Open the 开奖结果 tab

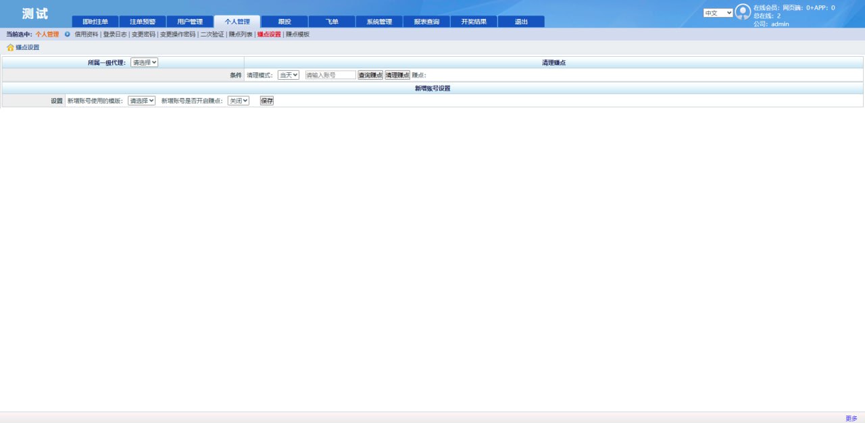(x=474, y=21)
